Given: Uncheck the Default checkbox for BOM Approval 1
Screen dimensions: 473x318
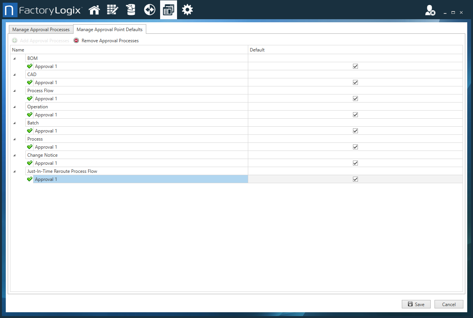Looking at the screenshot, I should [355, 66].
